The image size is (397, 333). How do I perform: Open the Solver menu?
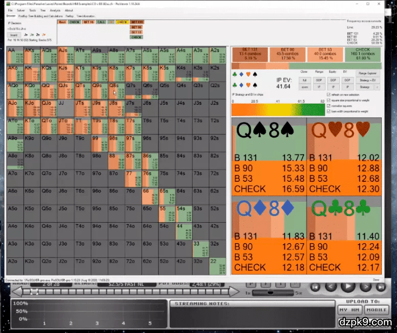coord(20,10)
